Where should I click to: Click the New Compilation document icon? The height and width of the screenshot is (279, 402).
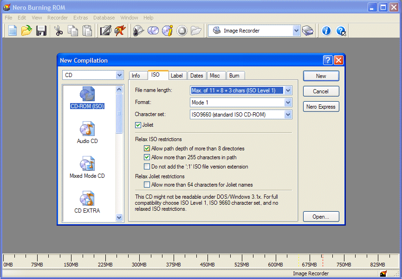13,31
